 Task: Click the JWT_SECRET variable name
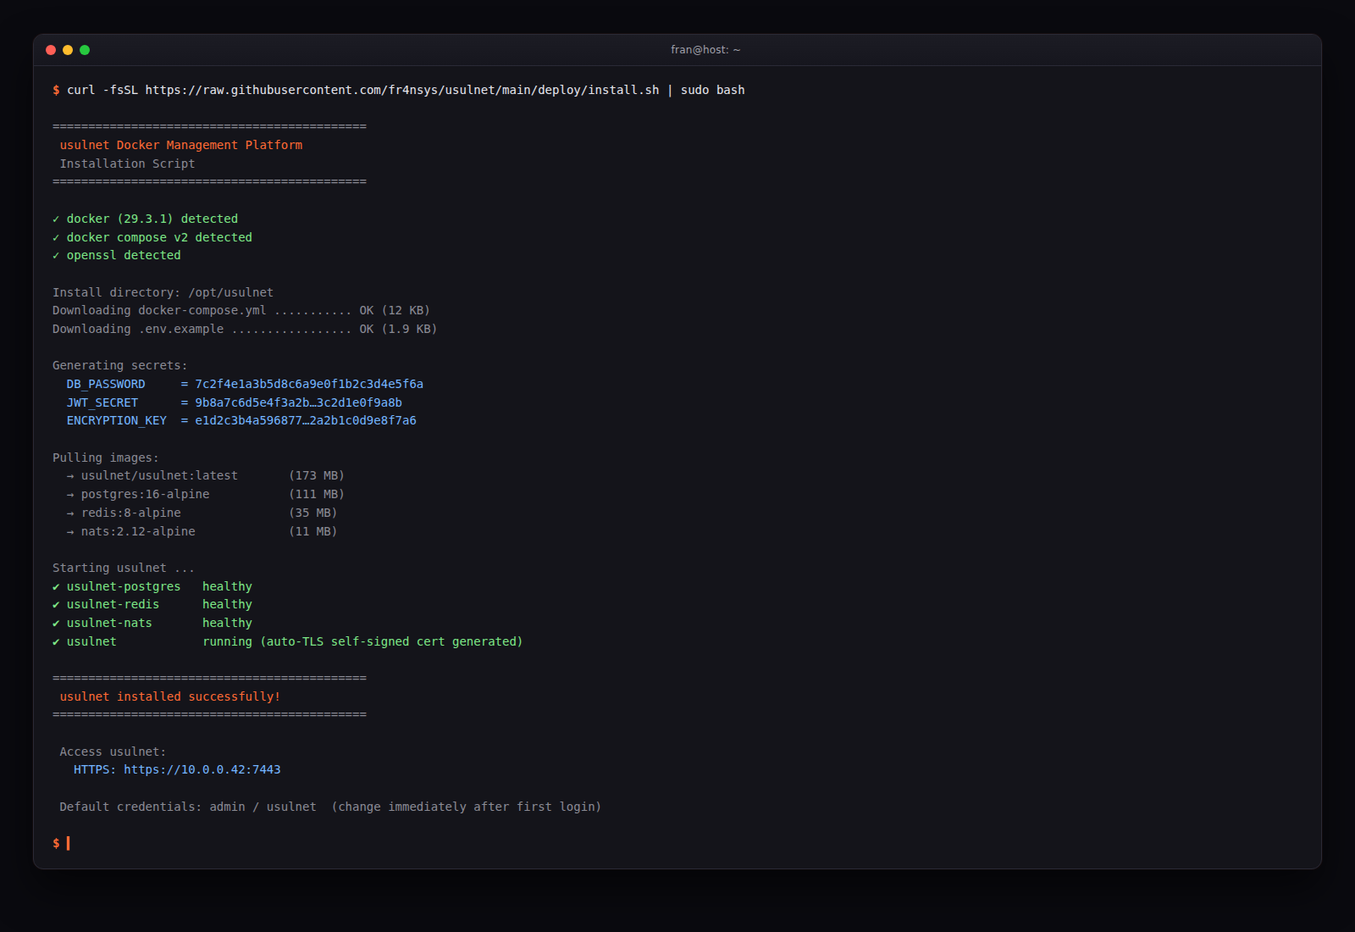(102, 402)
